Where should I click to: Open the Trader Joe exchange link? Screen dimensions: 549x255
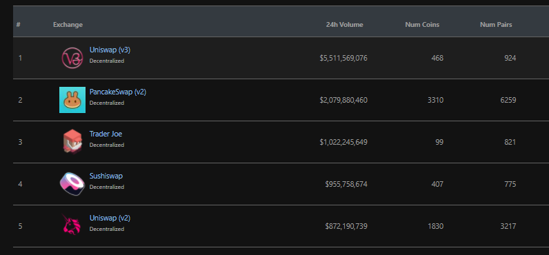[x=106, y=134]
